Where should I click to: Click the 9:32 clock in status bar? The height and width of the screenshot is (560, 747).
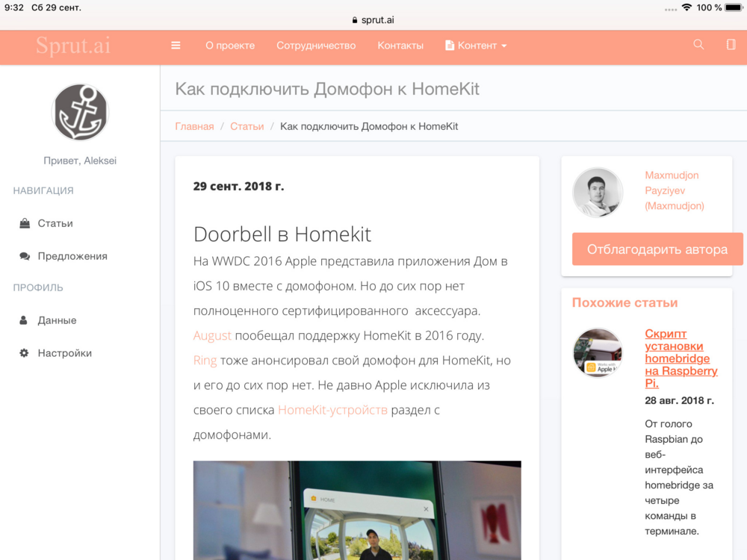click(13, 7)
